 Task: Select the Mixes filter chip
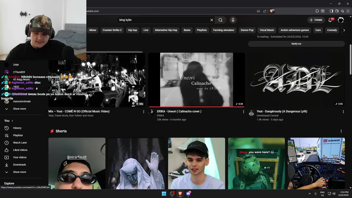click(x=93, y=30)
